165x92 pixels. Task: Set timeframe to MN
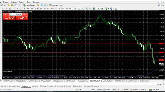tap(70, 9)
